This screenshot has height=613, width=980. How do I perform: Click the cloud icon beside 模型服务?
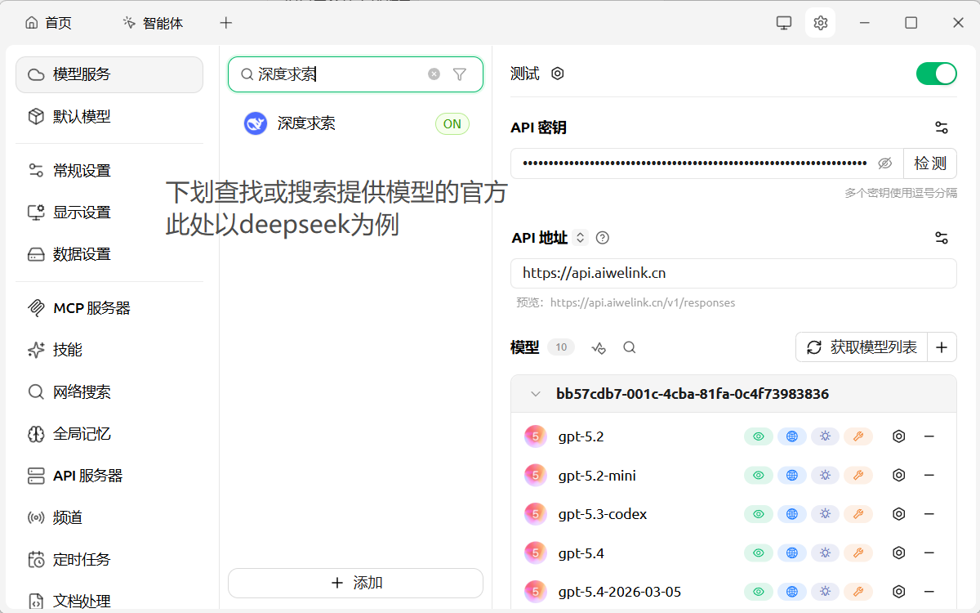coord(36,74)
